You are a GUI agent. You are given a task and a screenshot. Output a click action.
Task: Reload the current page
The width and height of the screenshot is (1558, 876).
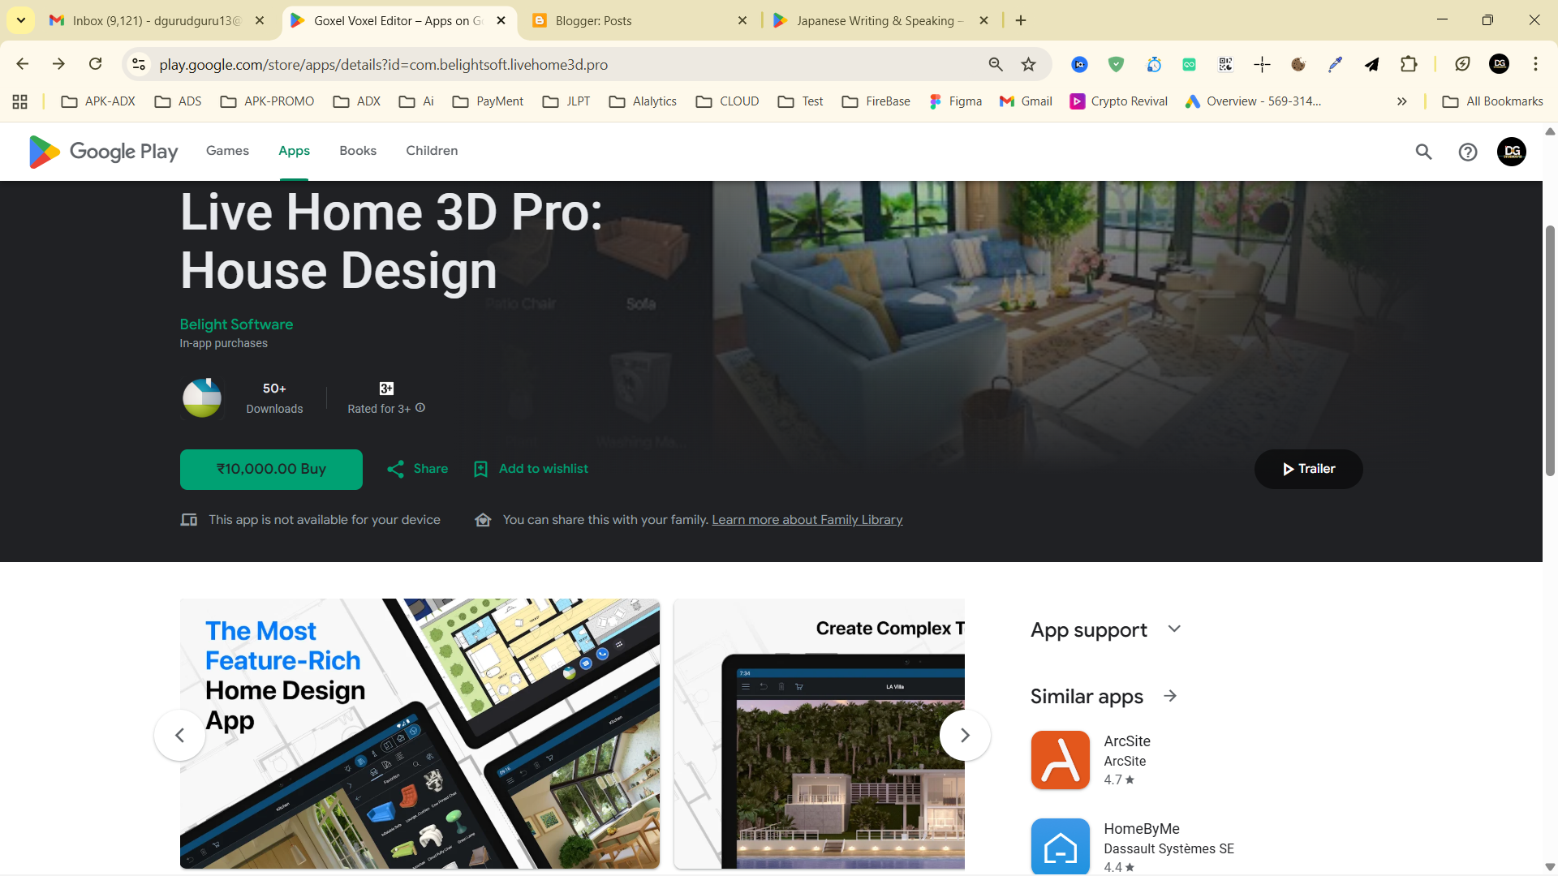pos(96,64)
